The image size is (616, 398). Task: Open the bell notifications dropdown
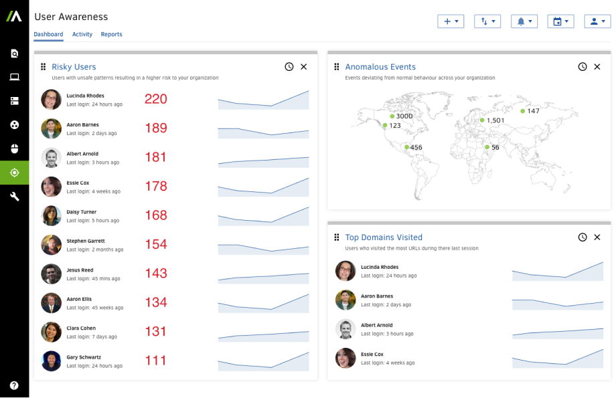(x=524, y=21)
